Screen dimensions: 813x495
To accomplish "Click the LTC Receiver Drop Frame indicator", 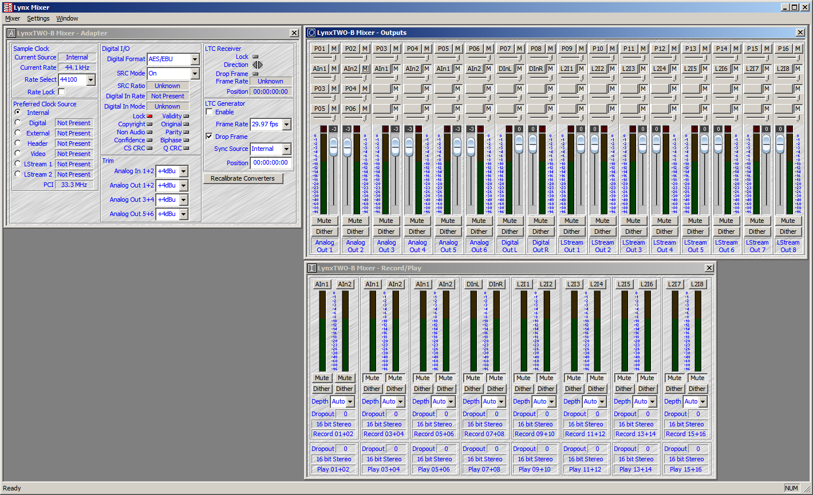I will 255,74.
